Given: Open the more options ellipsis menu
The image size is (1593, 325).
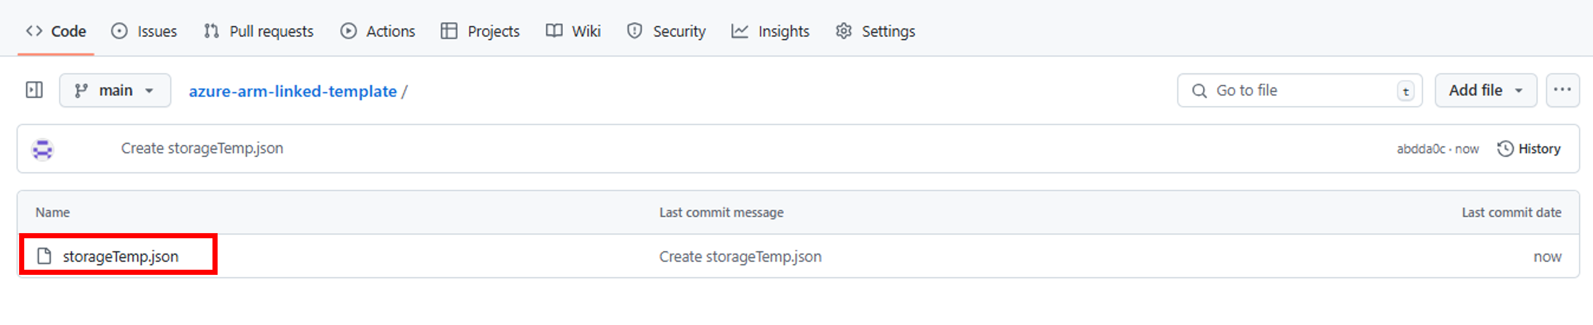Looking at the screenshot, I should click(1563, 89).
